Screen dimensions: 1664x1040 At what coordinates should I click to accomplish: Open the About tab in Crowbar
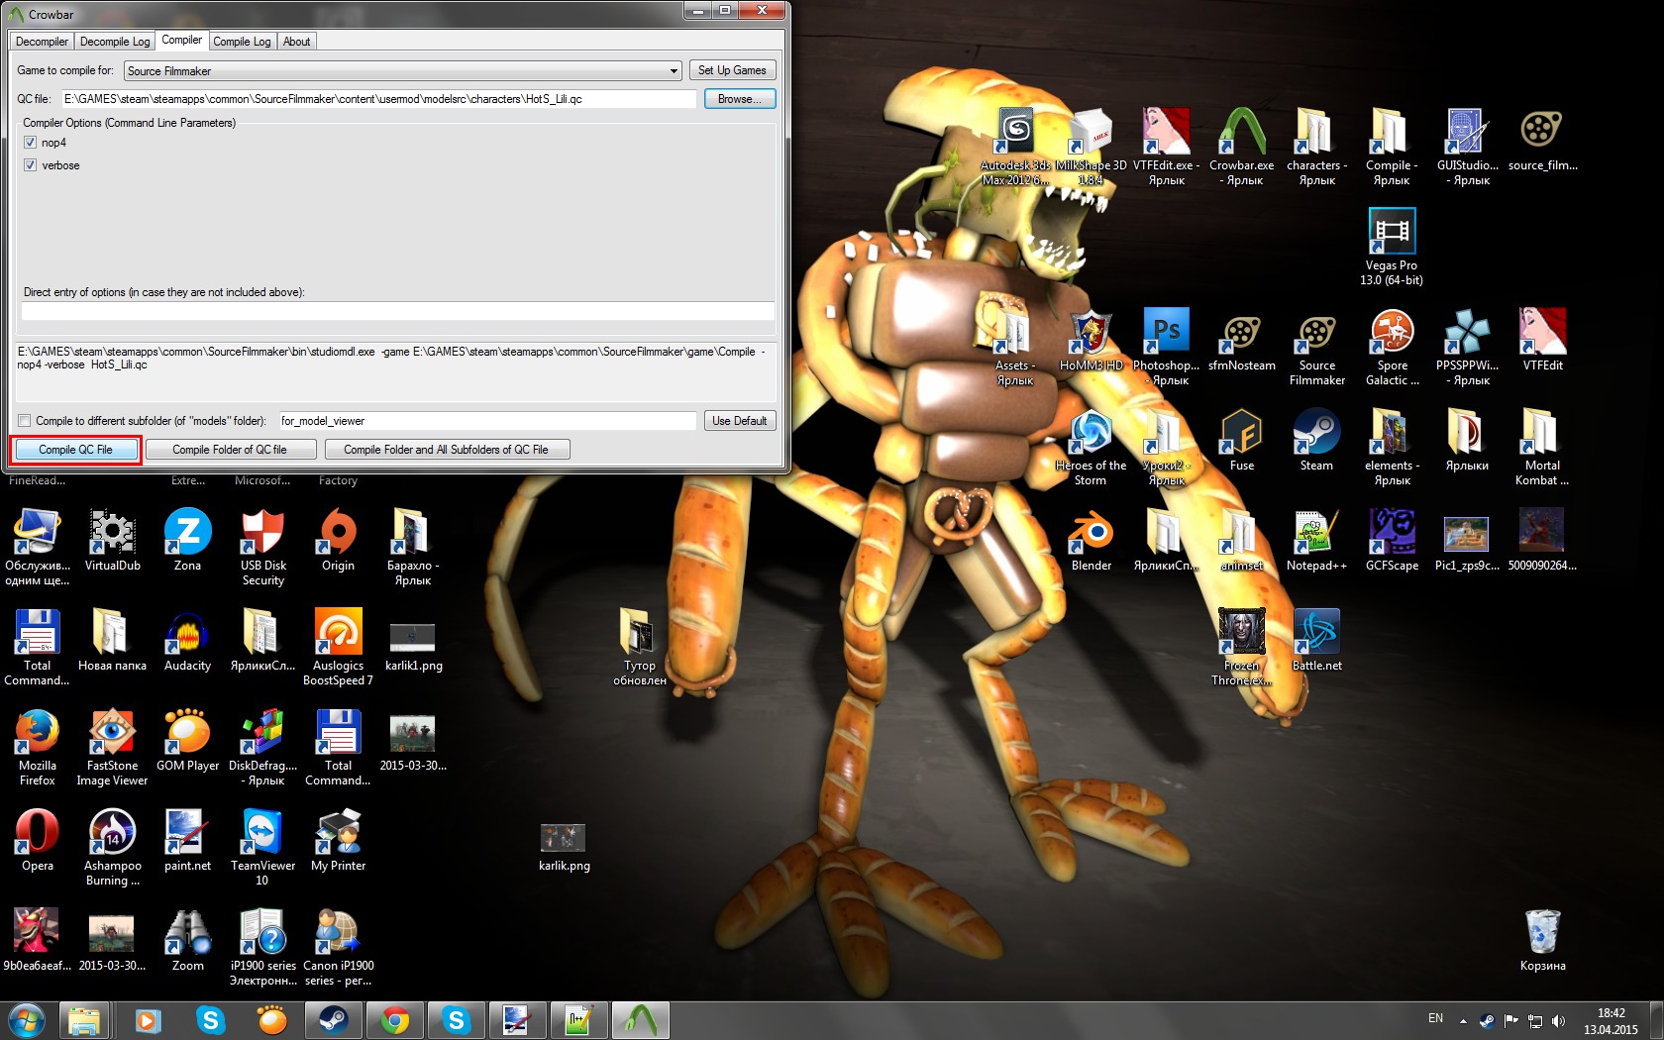tap(296, 42)
